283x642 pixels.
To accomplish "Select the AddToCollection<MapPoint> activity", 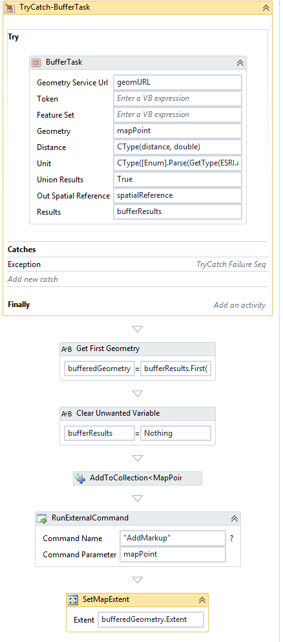I will [x=138, y=478].
